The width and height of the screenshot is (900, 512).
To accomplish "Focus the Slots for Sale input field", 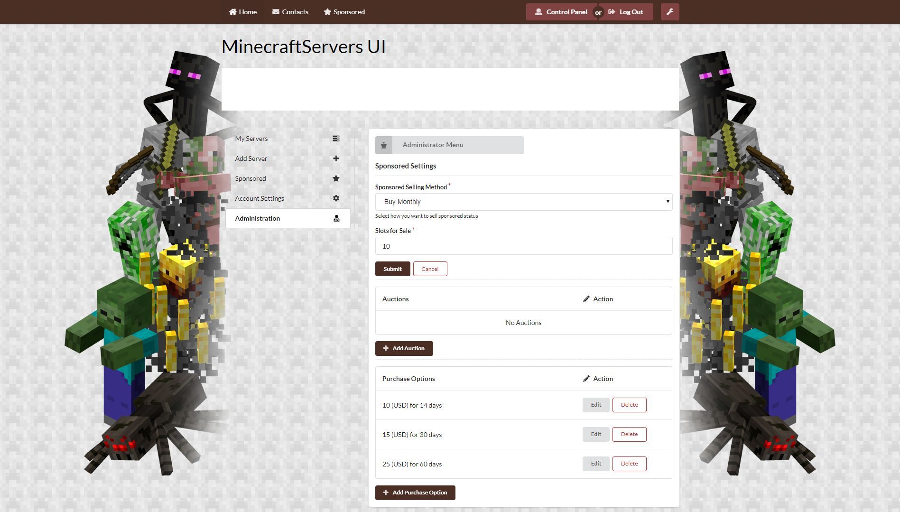I will click(524, 246).
